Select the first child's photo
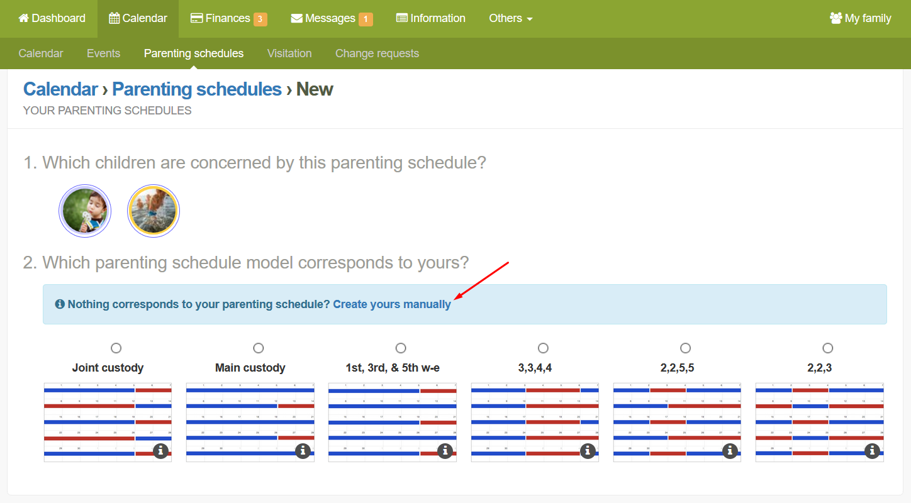 pos(85,211)
